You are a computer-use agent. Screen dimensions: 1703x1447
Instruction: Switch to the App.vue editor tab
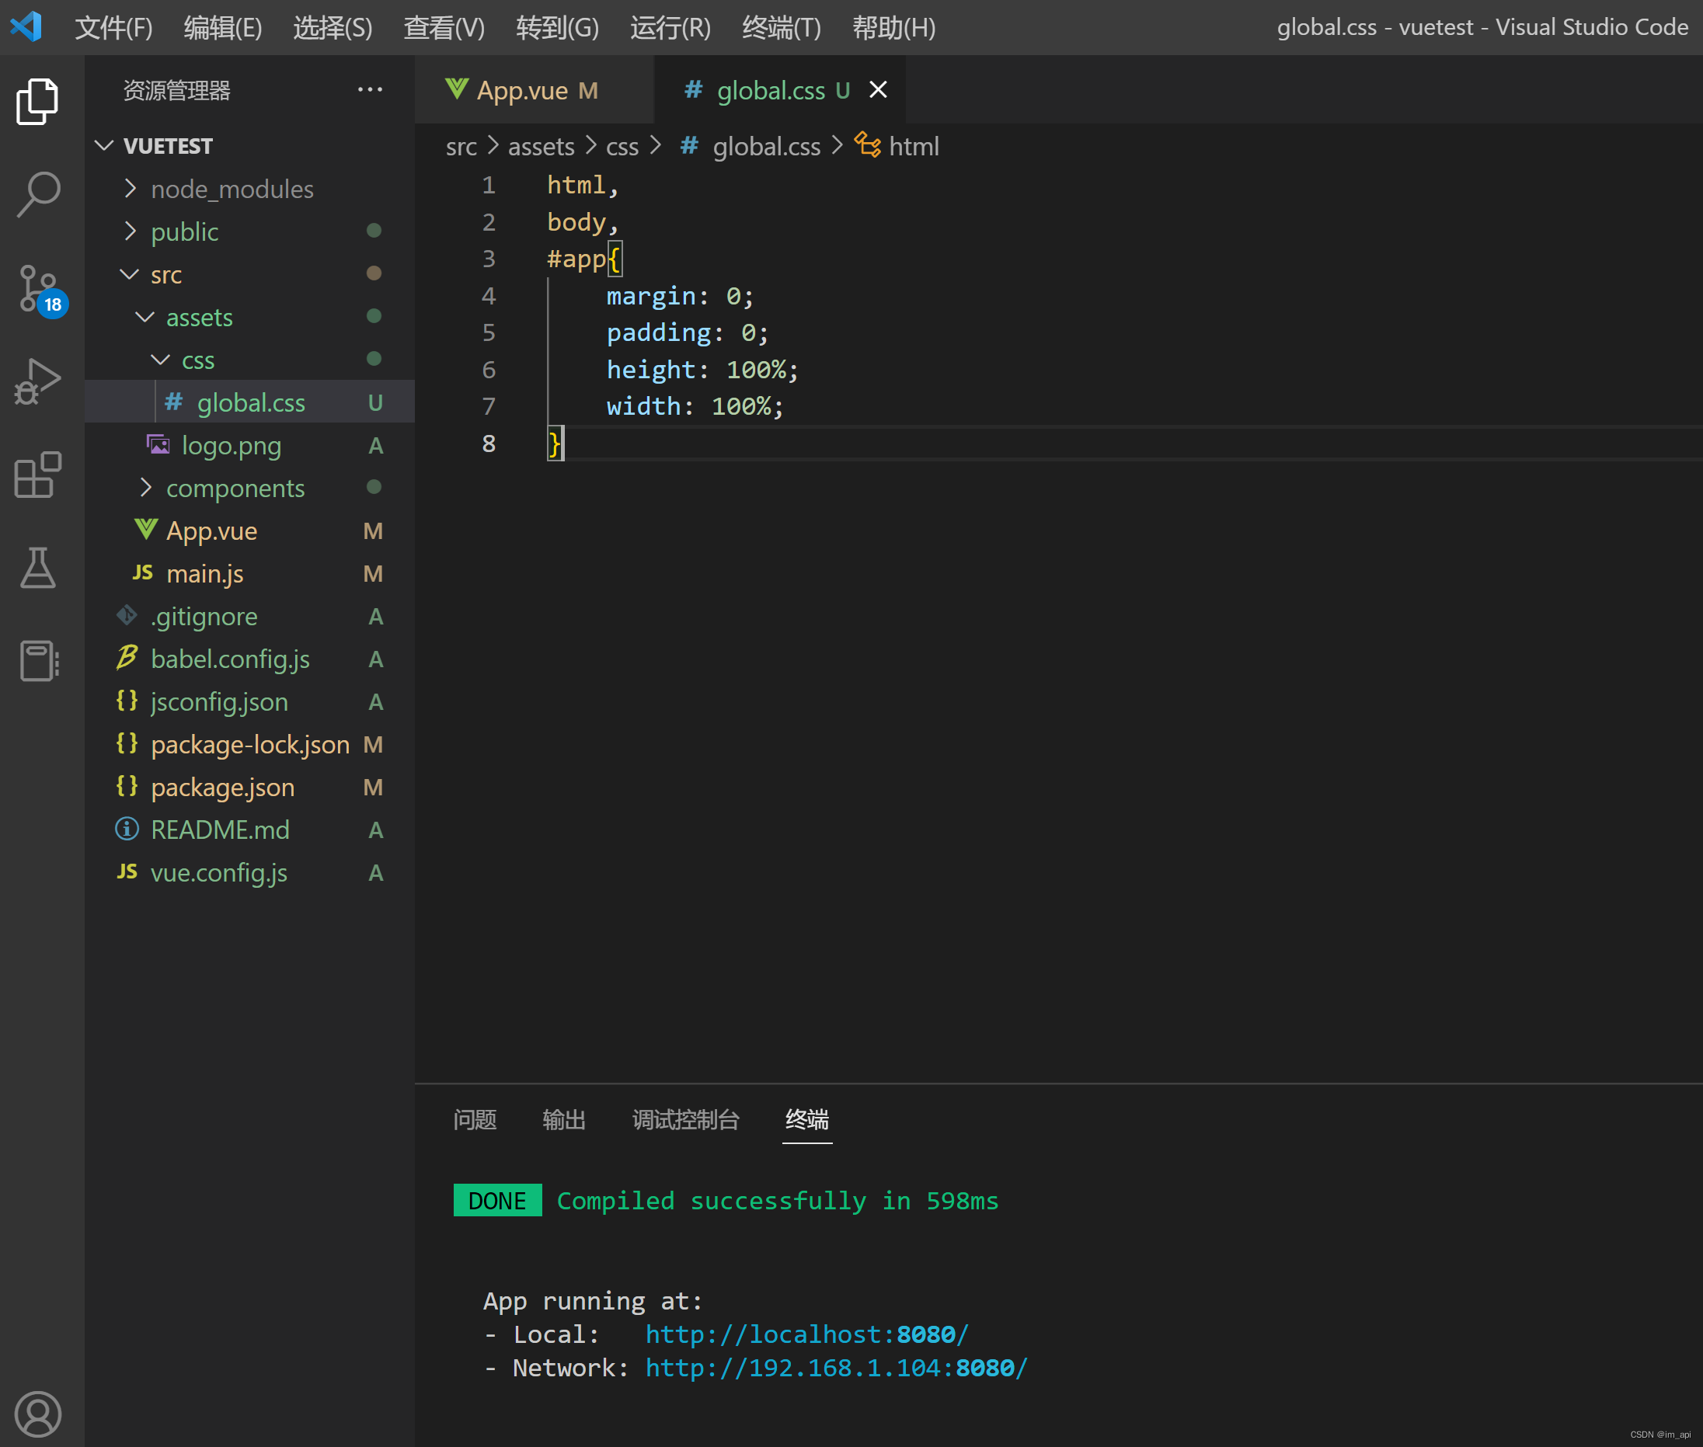tap(522, 90)
